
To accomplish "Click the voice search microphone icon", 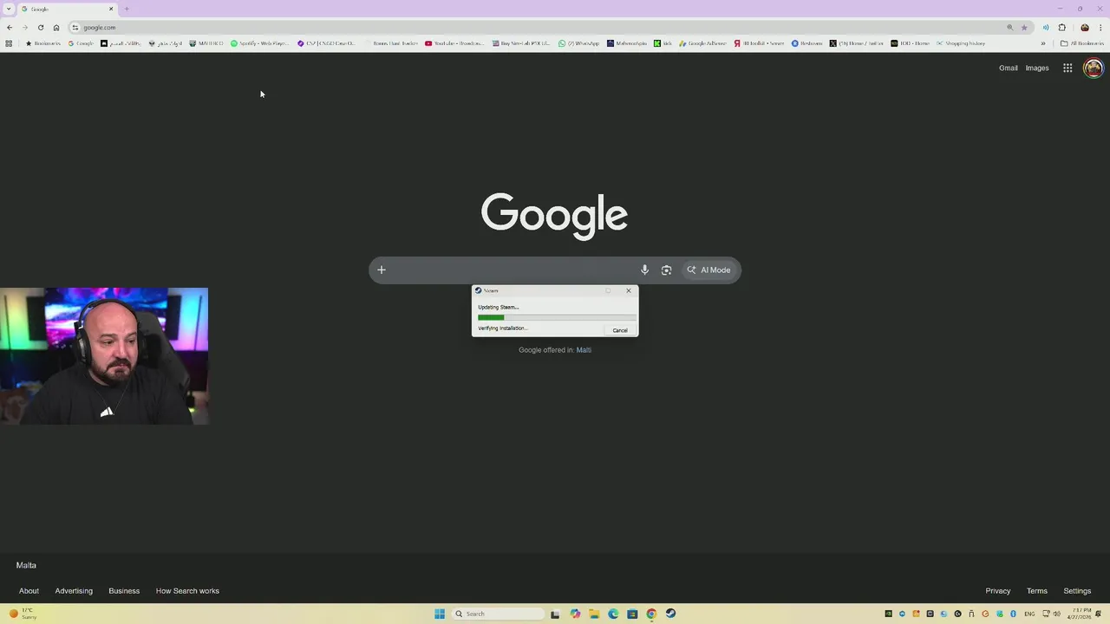I will pos(644,270).
